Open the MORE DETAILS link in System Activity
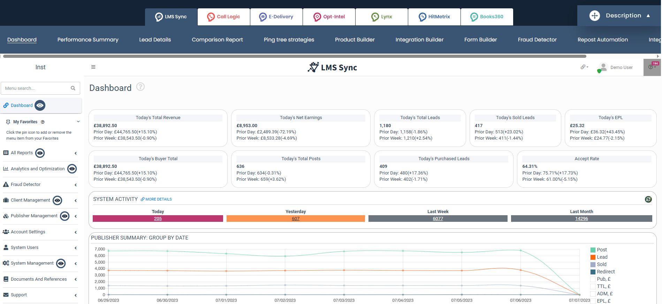Screen dimensions: 662x304 pyautogui.click(x=156, y=199)
